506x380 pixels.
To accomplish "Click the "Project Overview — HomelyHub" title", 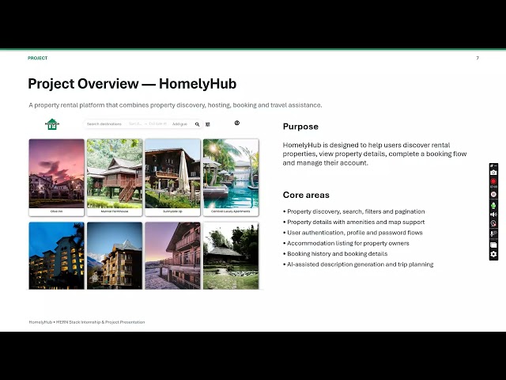I will (132, 84).
